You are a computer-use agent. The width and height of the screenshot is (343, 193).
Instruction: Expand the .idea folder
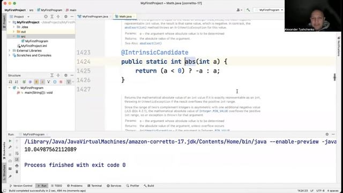point(13,27)
